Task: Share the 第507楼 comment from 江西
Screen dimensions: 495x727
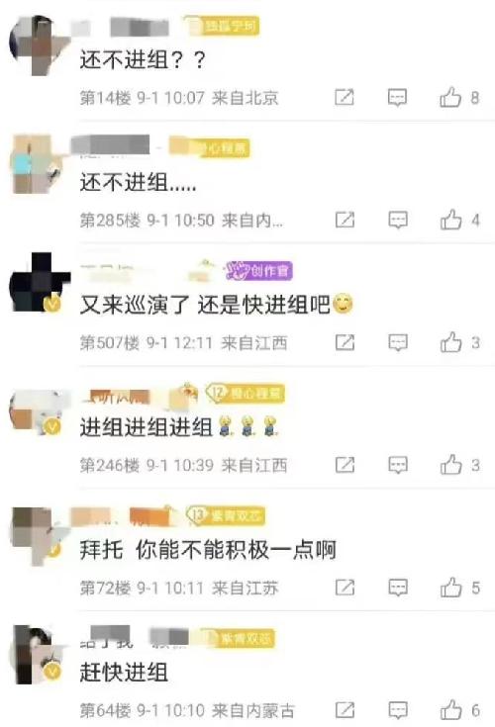Action: (x=345, y=342)
